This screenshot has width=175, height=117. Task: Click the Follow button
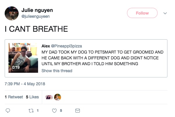click(x=142, y=13)
